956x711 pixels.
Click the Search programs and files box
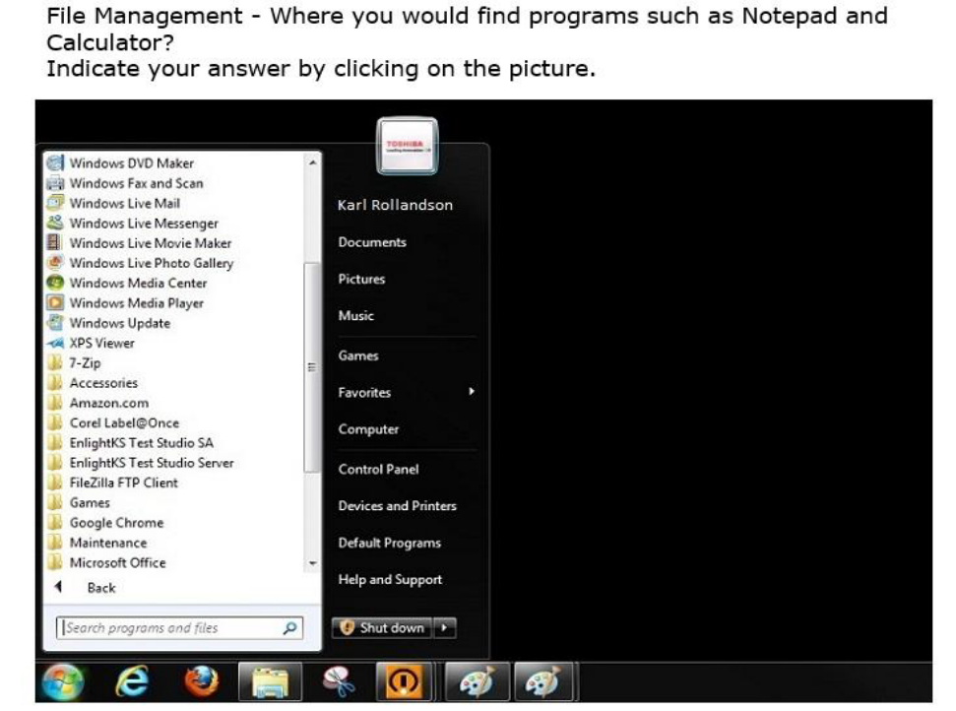coord(167,628)
